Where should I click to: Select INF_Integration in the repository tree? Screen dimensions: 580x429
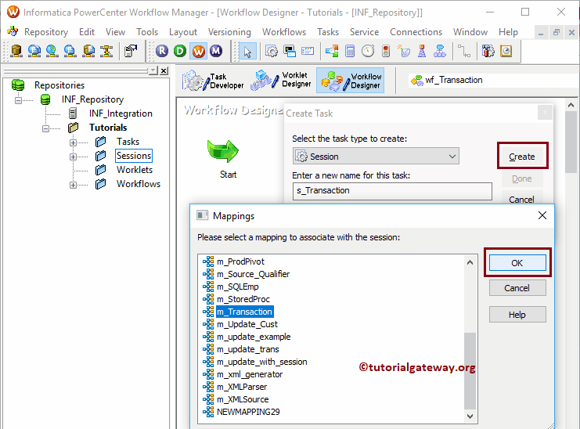(121, 114)
